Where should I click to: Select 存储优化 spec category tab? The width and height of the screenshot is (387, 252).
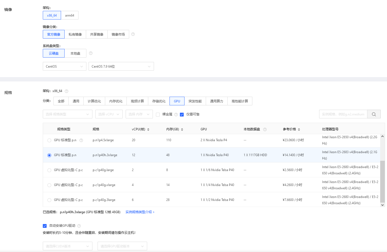pyautogui.click(x=159, y=101)
